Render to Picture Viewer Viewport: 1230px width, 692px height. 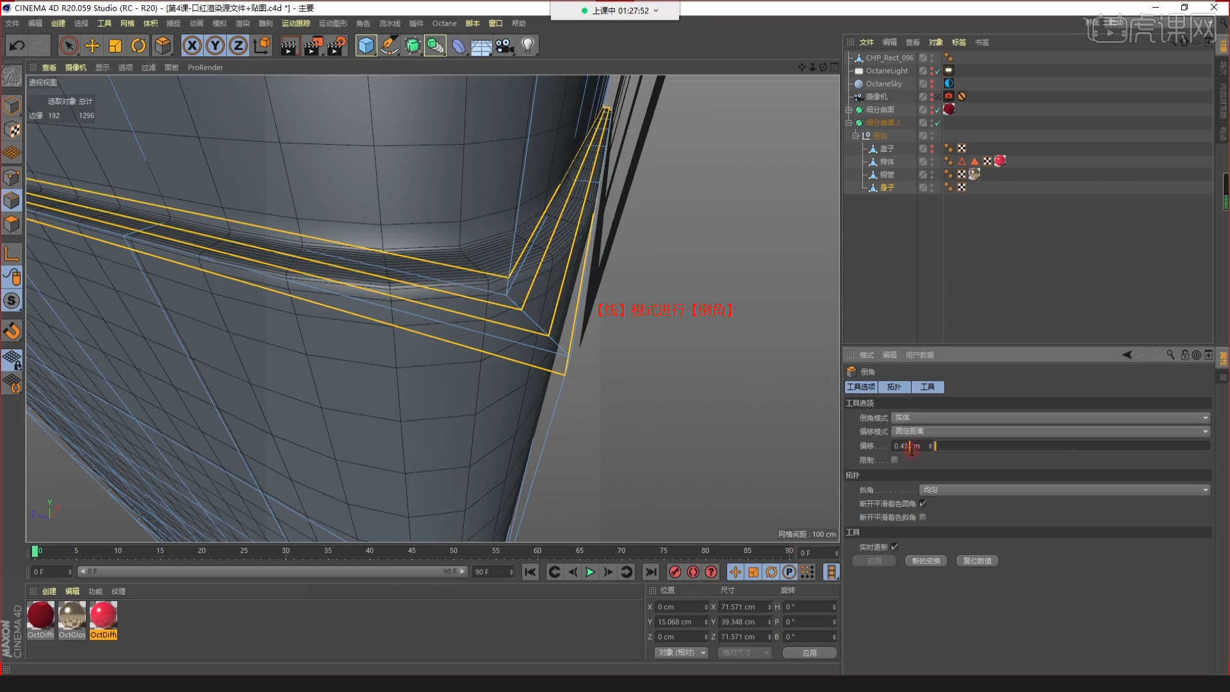tap(313, 45)
